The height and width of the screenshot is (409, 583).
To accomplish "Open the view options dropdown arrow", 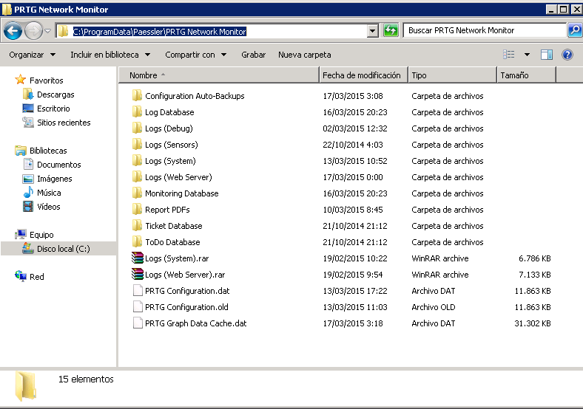I will (527, 55).
